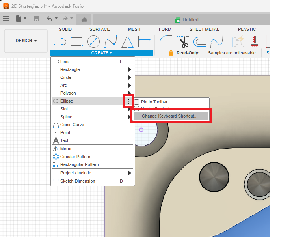Switch to the FORM tab
Screen dimensions: 305x237
(x=165, y=30)
